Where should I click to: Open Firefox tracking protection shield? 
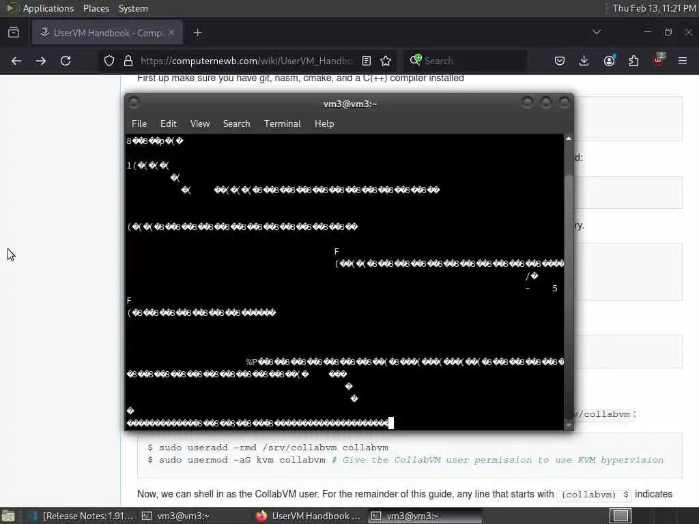[109, 61]
